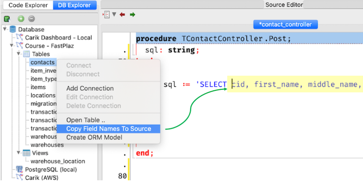
Task: Click the PostgreSQL (local) elephant icon
Action: (20, 169)
